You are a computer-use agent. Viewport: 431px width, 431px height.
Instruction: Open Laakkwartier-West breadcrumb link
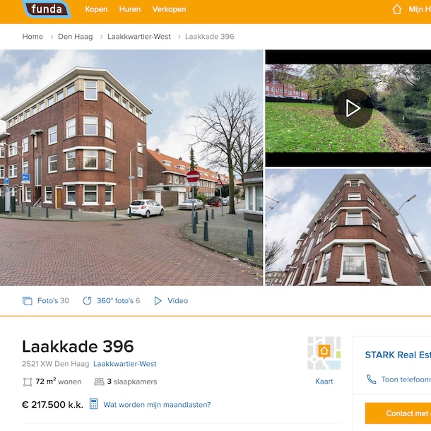(x=139, y=37)
